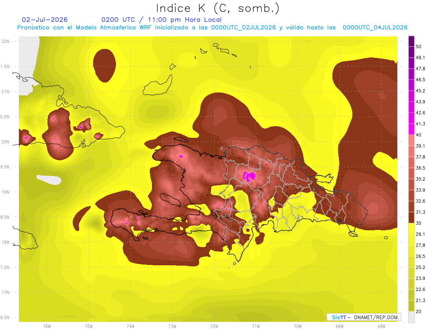Click the "70W" longitude label
The image size is (428, 331).
point(298,326)
